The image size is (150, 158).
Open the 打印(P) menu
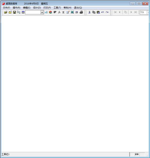click(x=47, y=8)
